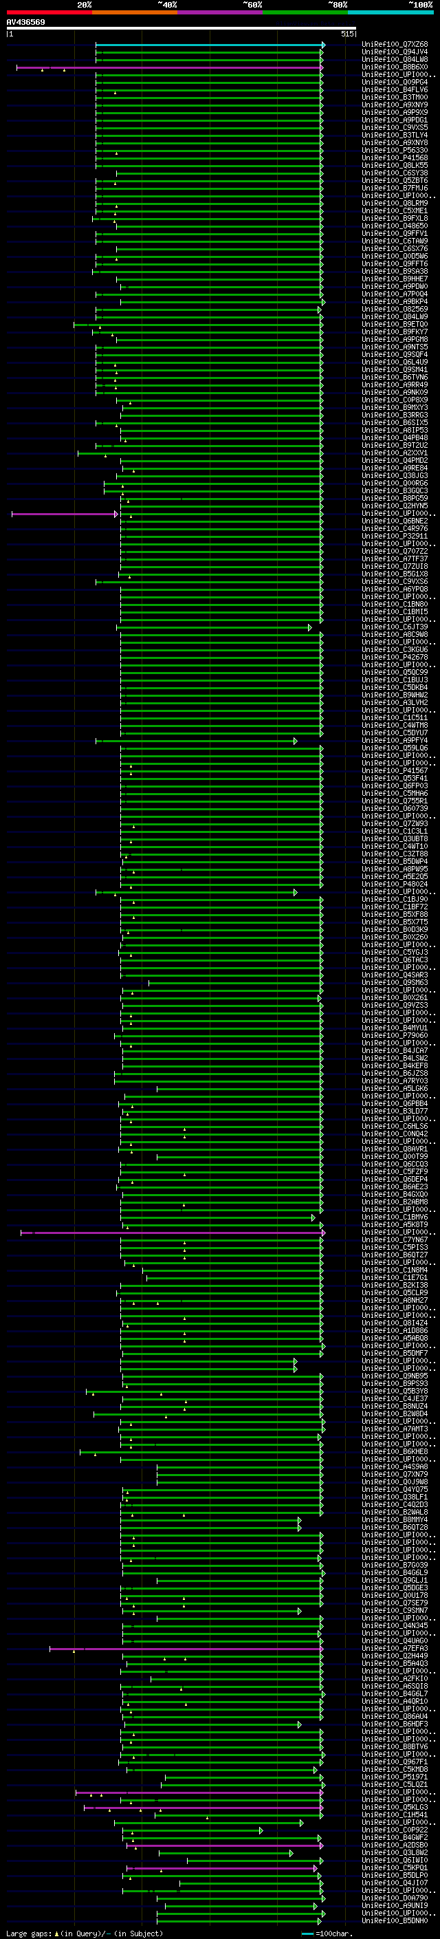Open hit UniRef100_B9FXL8
Image resolution: width=440 pixels, height=1939 pixels.
(395, 218)
